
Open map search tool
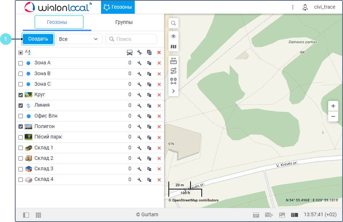coord(173,23)
